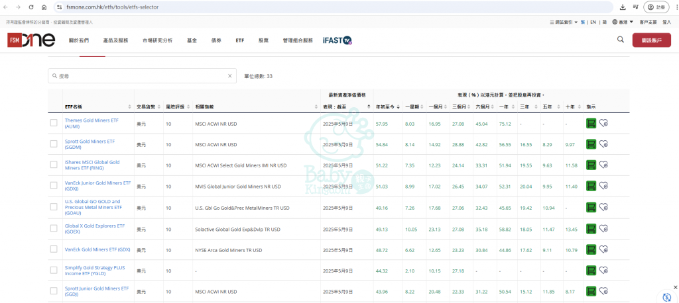Open 香港 region dropdown
Image resolution: width=679 pixels, height=303 pixels.
tap(623, 22)
